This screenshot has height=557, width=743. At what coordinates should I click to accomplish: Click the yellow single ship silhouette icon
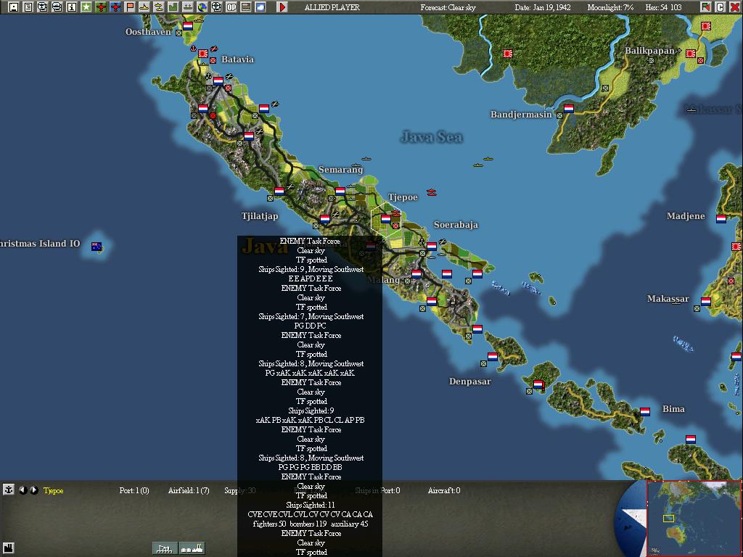[144, 7]
